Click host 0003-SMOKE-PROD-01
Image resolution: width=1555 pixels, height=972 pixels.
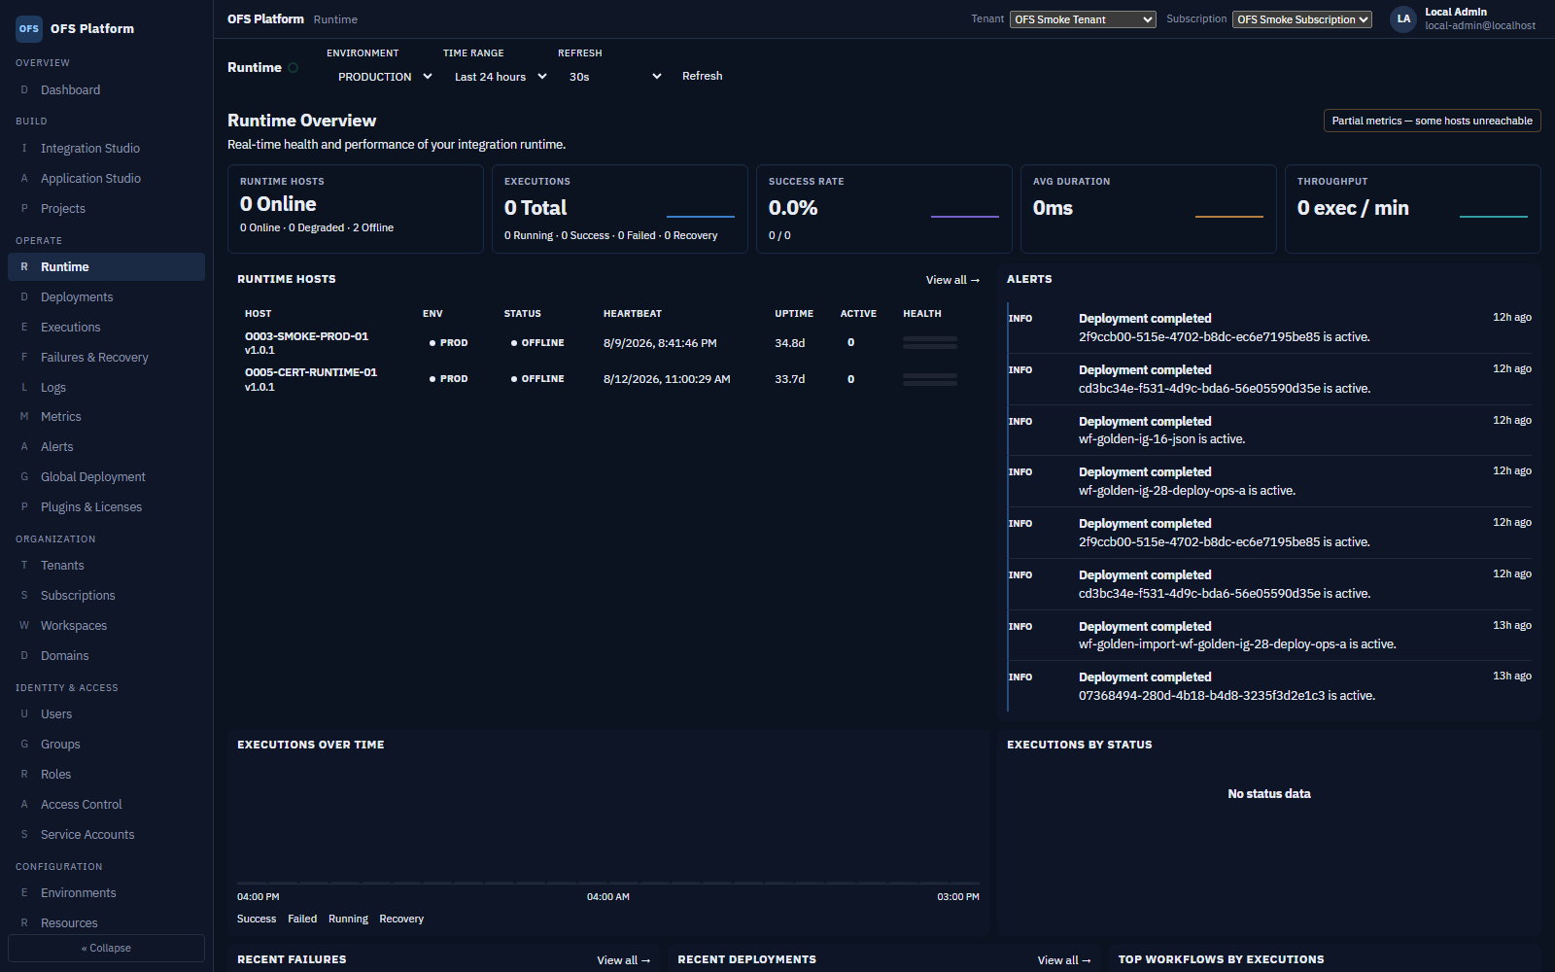(306, 336)
